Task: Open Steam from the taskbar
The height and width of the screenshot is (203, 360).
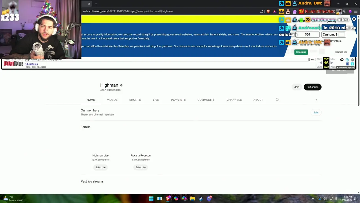Action: pyautogui.click(x=201, y=198)
